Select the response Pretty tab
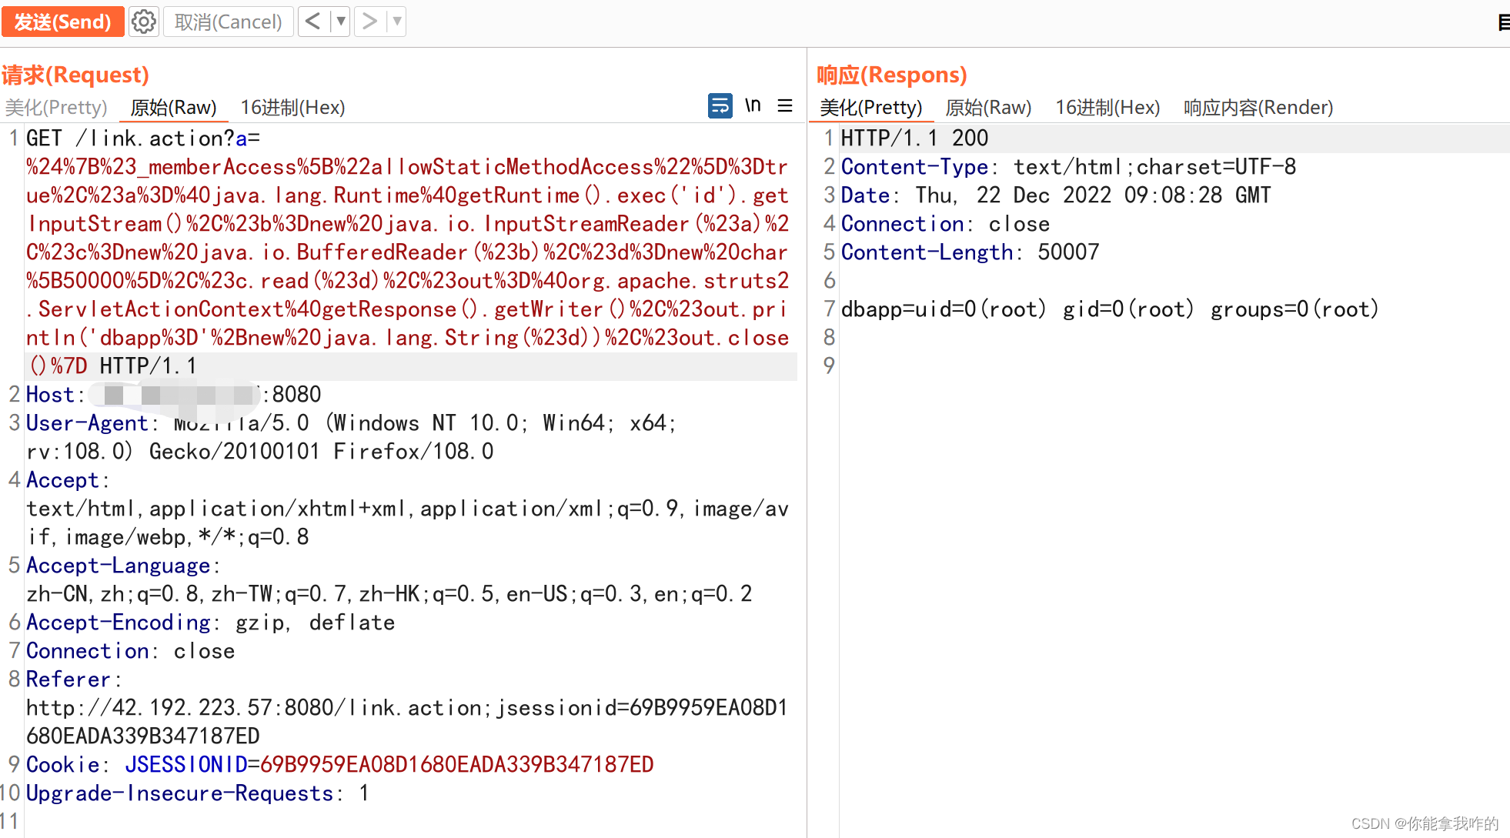 (870, 107)
